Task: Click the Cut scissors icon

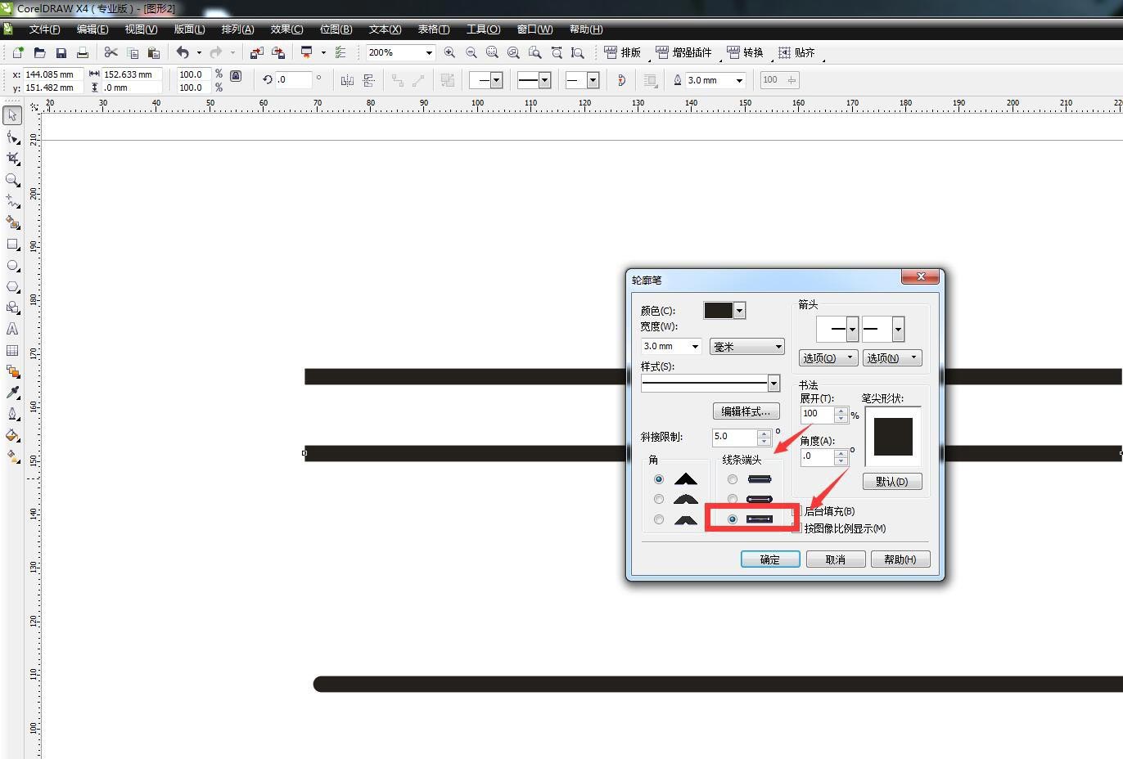Action: pos(111,52)
